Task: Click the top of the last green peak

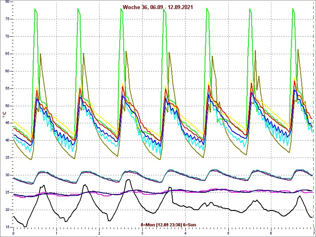Action: tap(293, 9)
